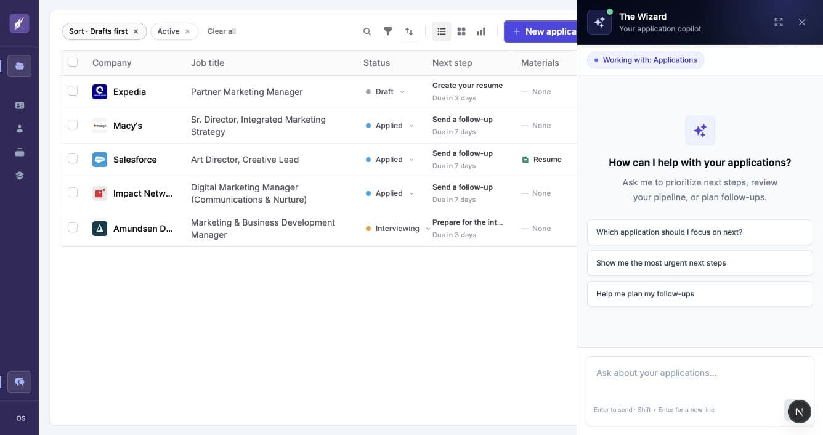Remove the Active filter chip

click(x=188, y=31)
